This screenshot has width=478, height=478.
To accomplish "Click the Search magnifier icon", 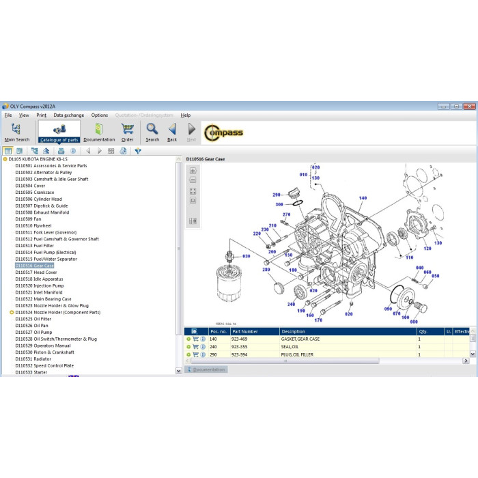I will point(152,132).
